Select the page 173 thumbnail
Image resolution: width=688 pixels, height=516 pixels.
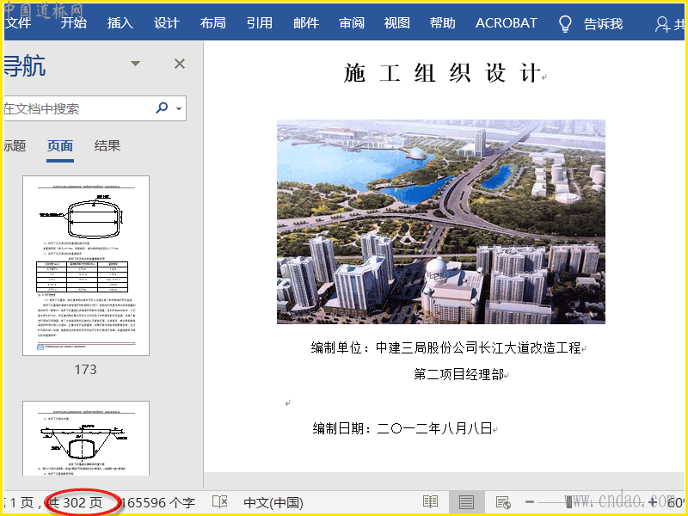(86, 266)
